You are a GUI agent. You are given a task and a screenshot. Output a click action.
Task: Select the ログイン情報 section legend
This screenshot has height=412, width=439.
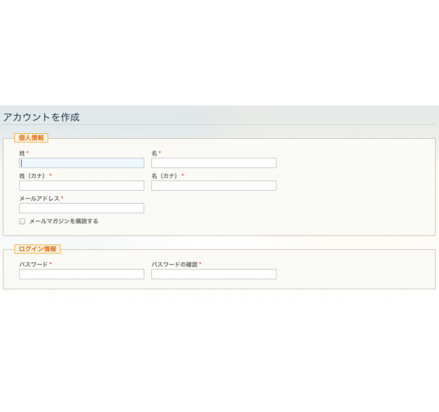(38, 249)
